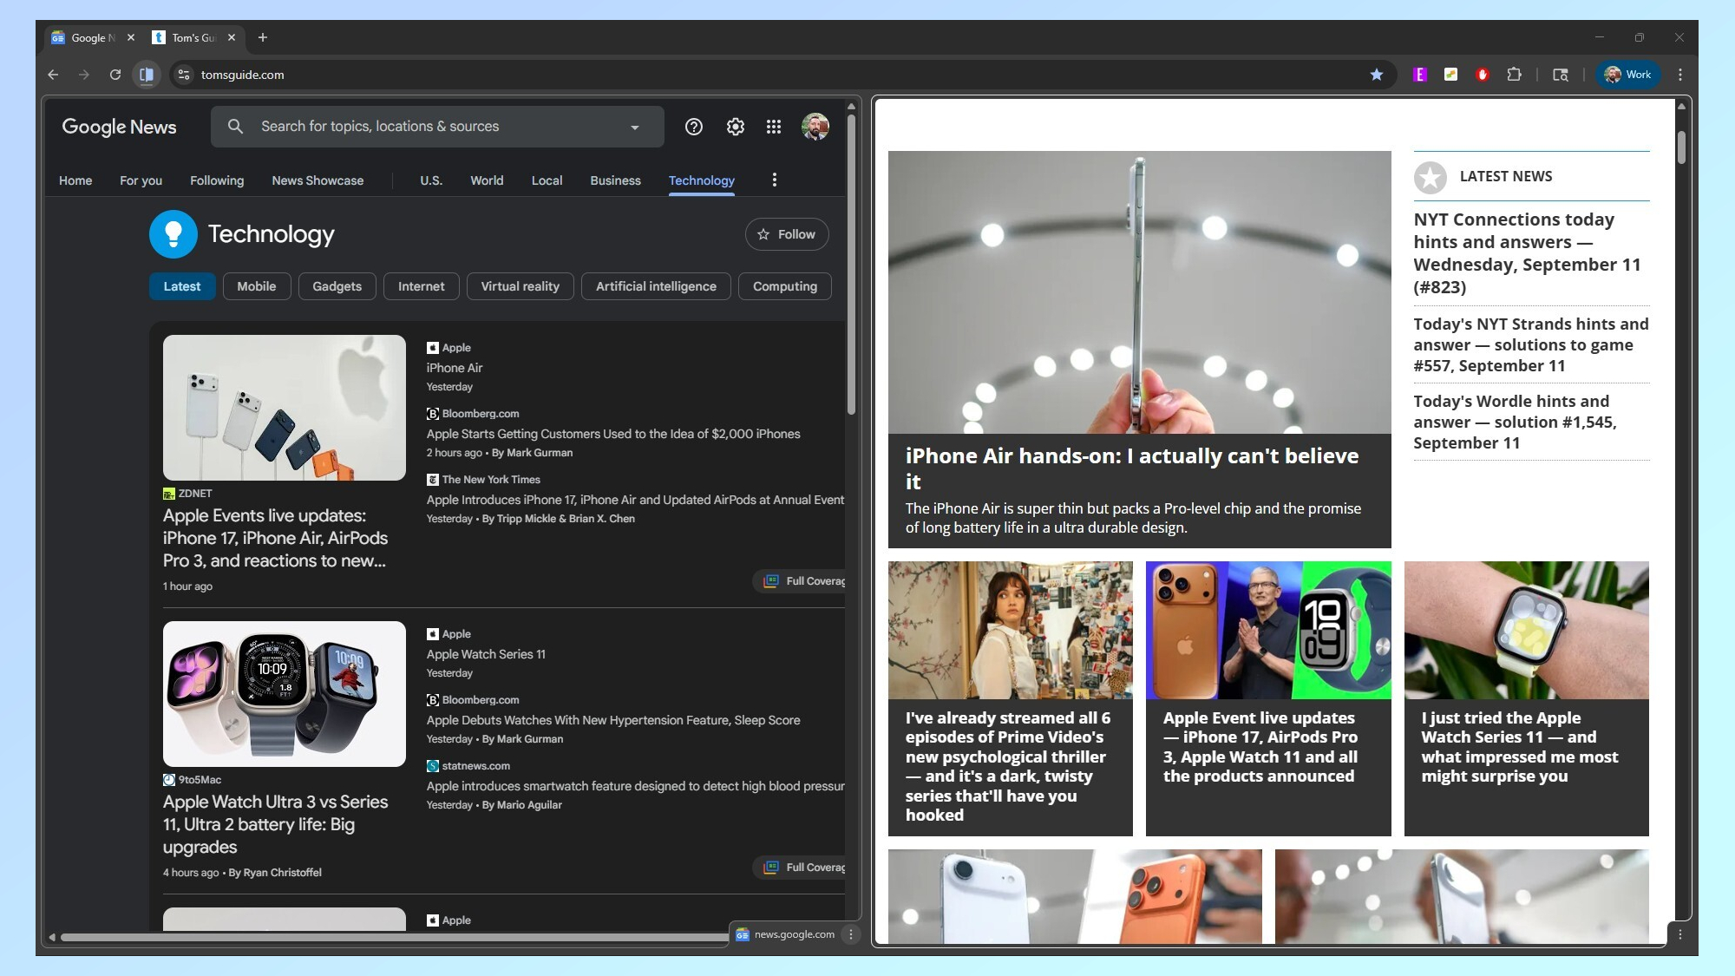
Task: Open the Google apps grid
Action: click(x=774, y=127)
